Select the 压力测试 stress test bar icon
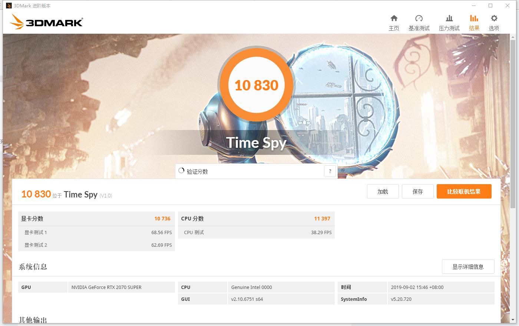The height and width of the screenshot is (326, 519). click(x=449, y=18)
